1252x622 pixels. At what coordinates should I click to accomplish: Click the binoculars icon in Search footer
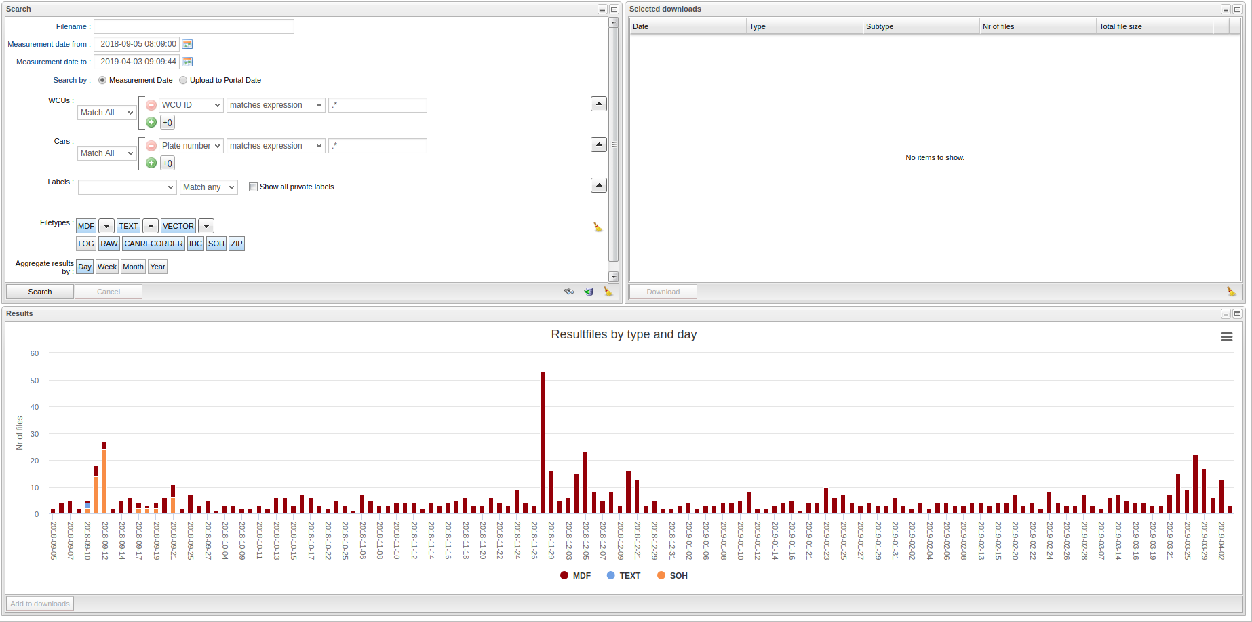569,292
